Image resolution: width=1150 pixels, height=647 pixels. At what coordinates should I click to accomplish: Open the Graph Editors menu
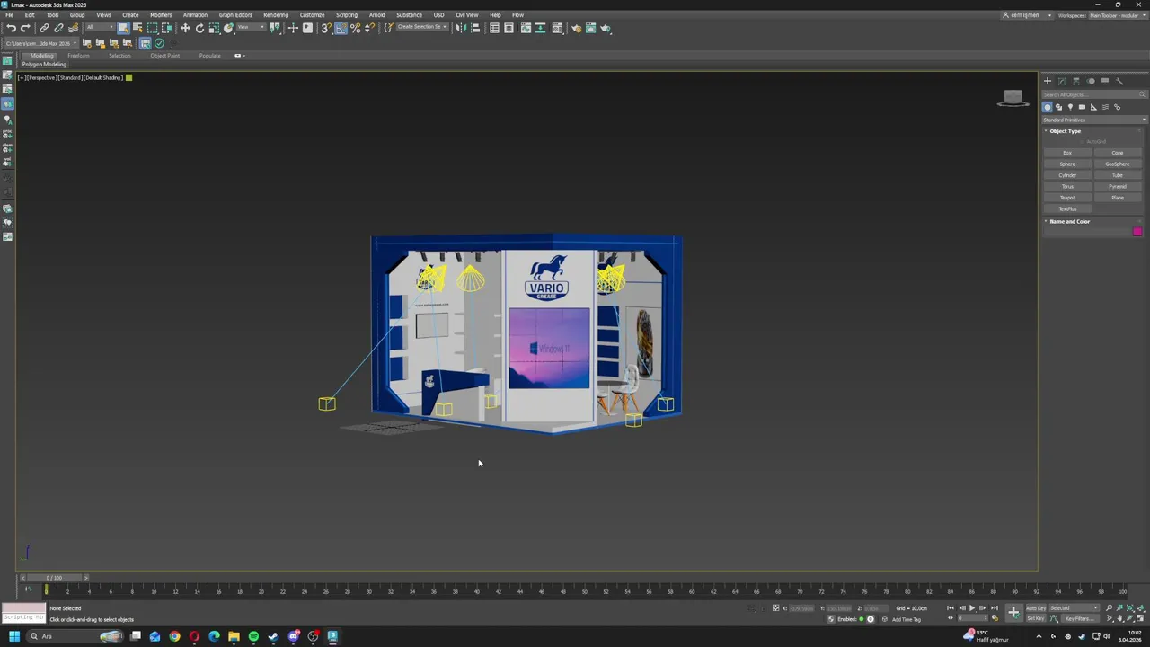(235, 15)
